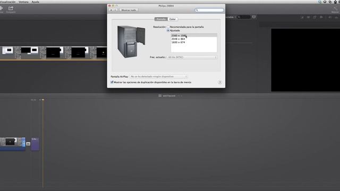Open the Compartir share icon in iMovie toolbar
The image size is (340, 191).
11,8
